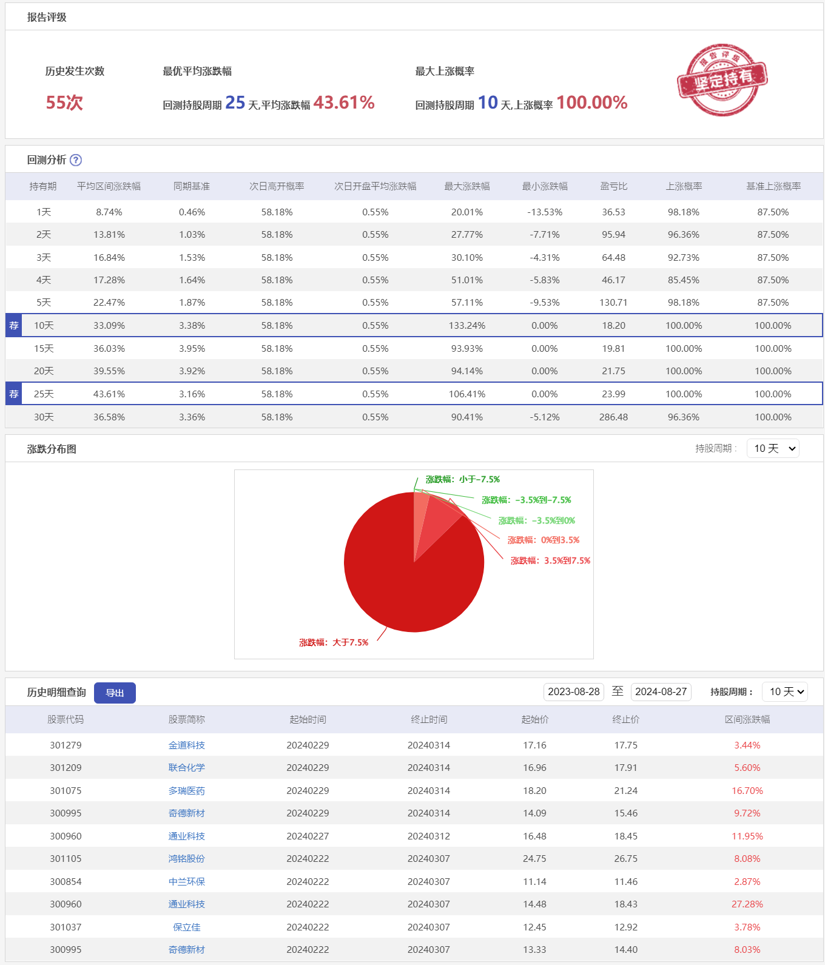The height and width of the screenshot is (965, 825).
Task: Click the 16.70% interval gain cell
Action: point(747,791)
